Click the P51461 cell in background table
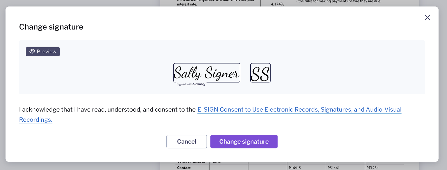The height and width of the screenshot is (170, 447). [334, 168]
